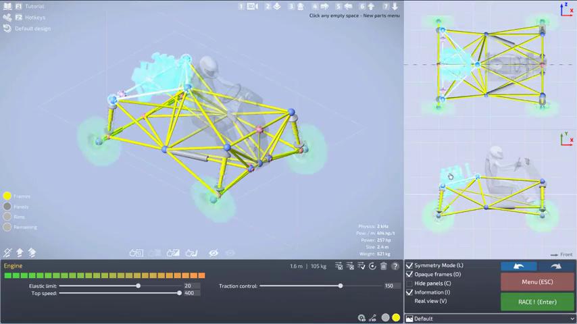Select the Frames layer filter
577x324 pixels.
[7, 196]
